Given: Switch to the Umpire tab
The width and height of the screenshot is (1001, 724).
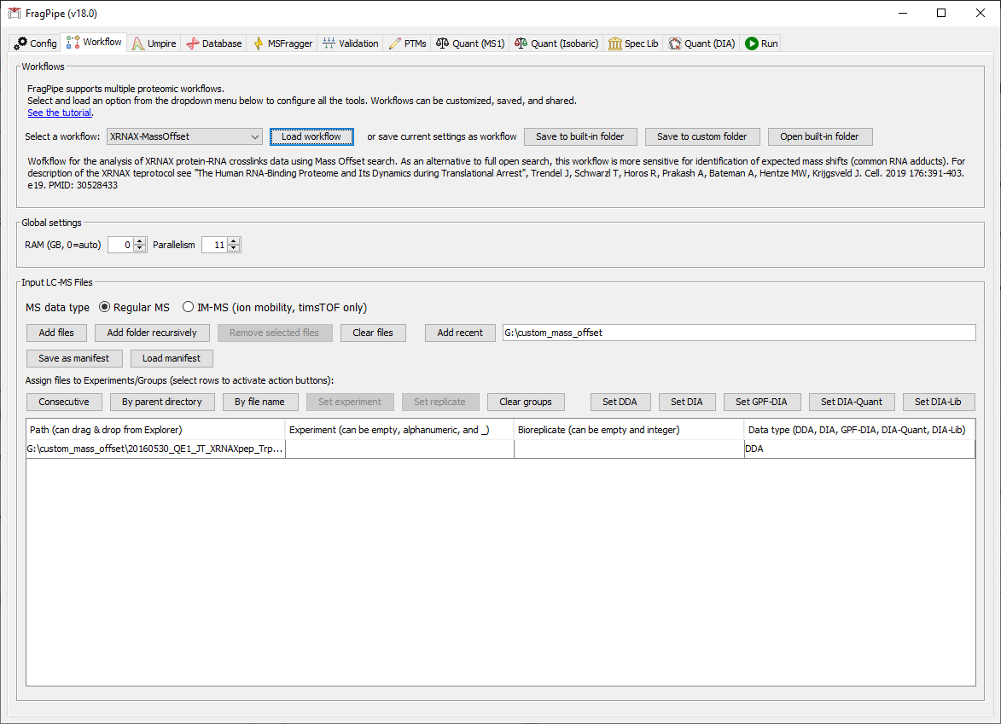Looking at the screenshot, I should (x=154, y=43).
